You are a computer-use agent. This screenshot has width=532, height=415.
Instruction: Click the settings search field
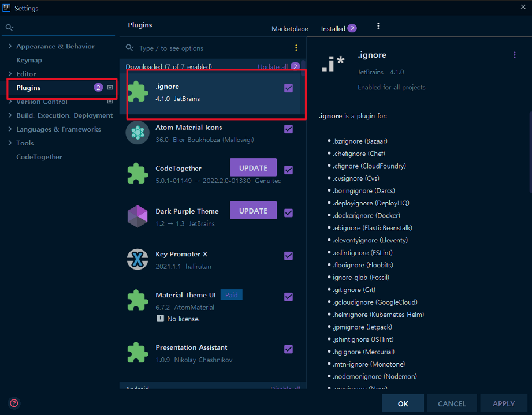pos(59,27)
